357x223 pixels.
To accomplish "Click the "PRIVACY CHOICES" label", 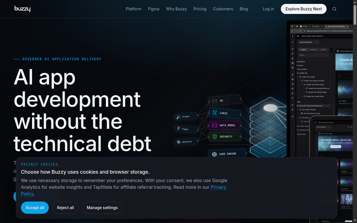I will [39, 164].
